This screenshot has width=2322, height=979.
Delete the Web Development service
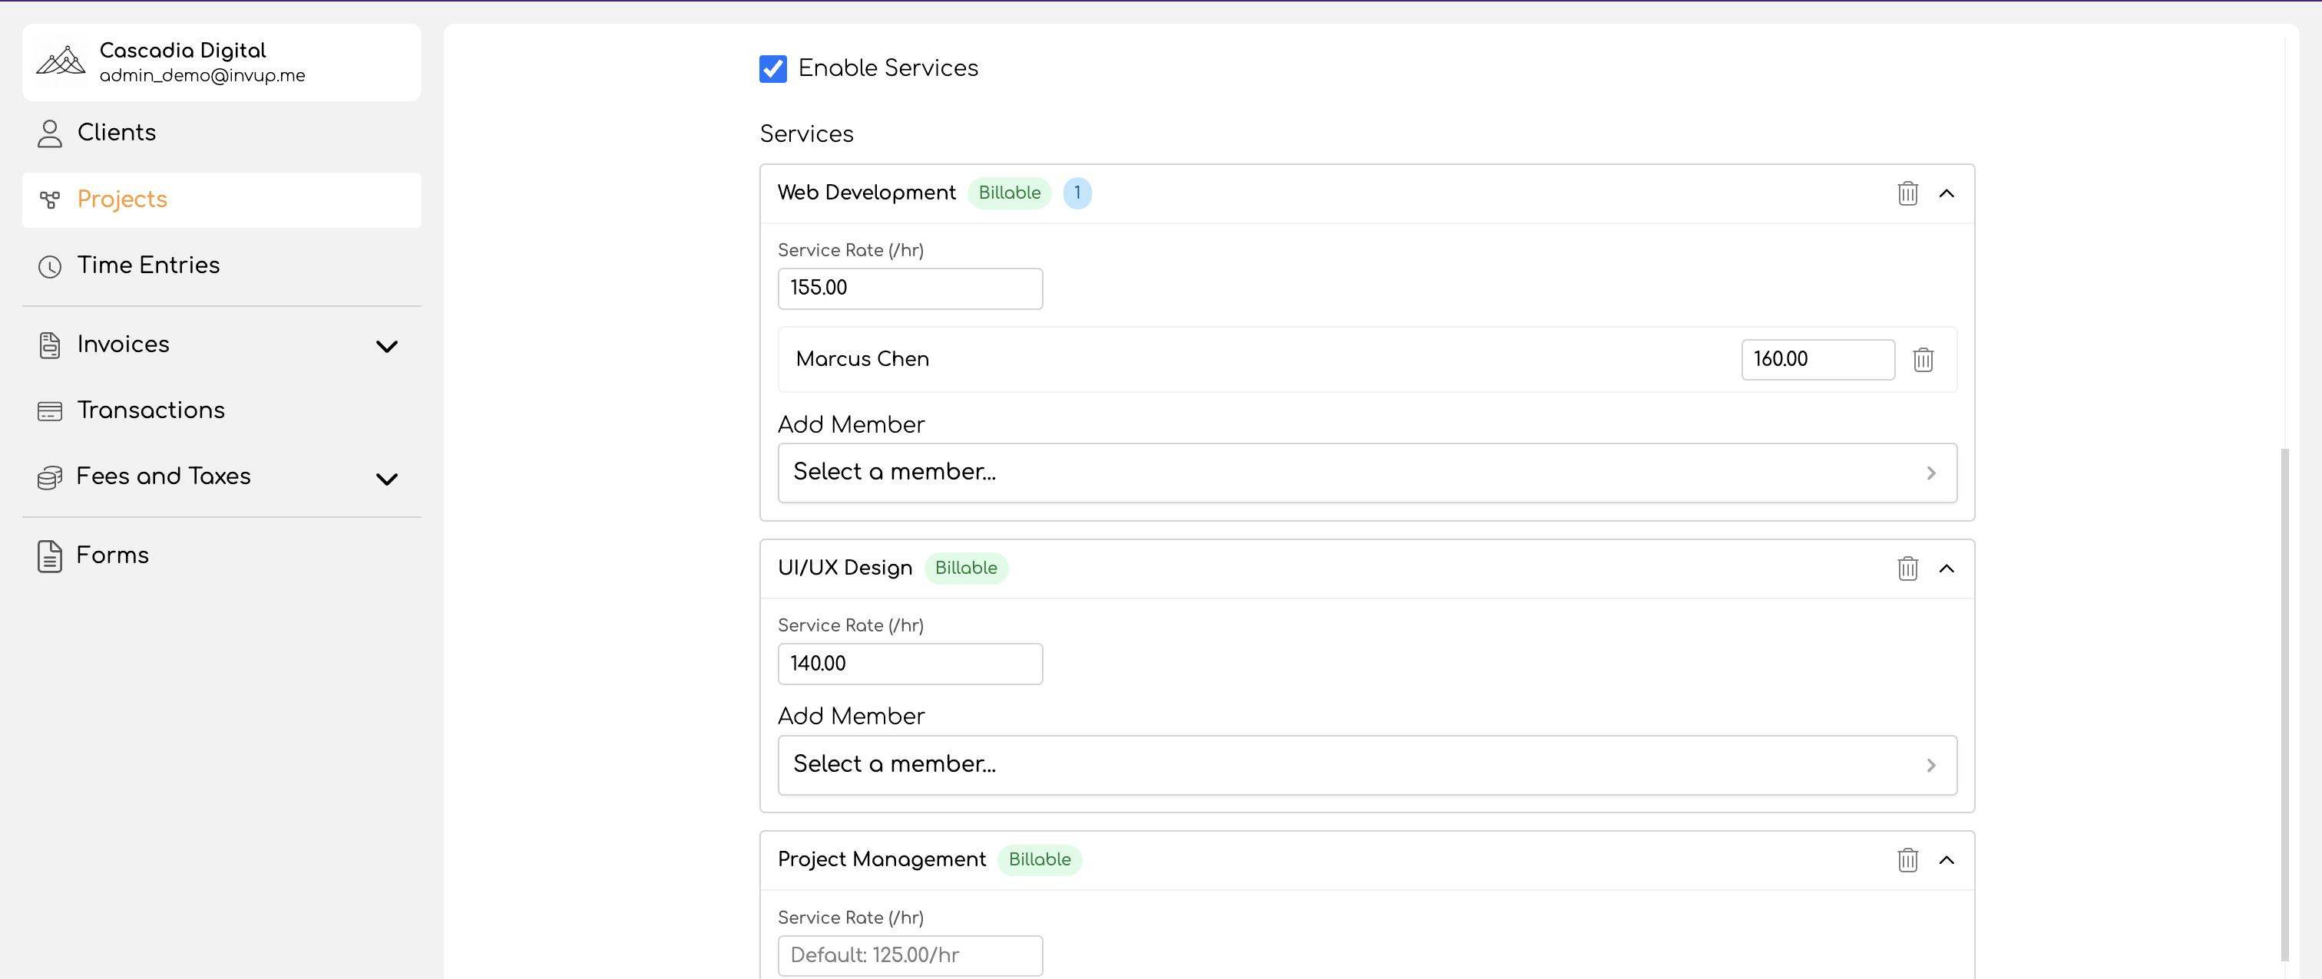[1907, 193]
